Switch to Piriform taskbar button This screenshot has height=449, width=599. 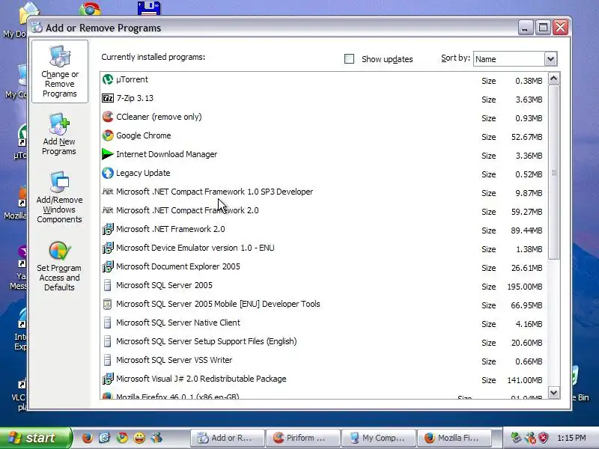(x=303, y=438)
